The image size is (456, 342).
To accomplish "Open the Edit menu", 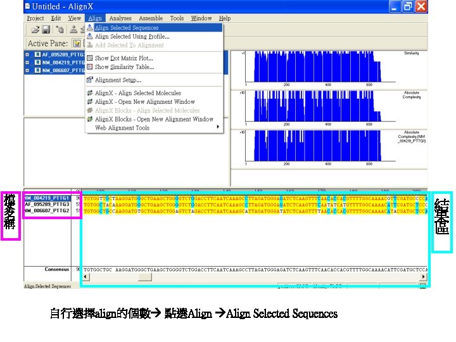I will [x=56, y=18].
